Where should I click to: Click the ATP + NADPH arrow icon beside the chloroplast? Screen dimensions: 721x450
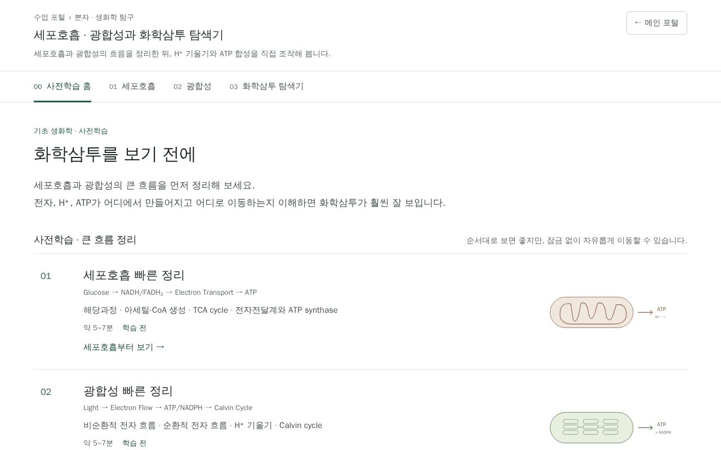(x=655, y=428)
